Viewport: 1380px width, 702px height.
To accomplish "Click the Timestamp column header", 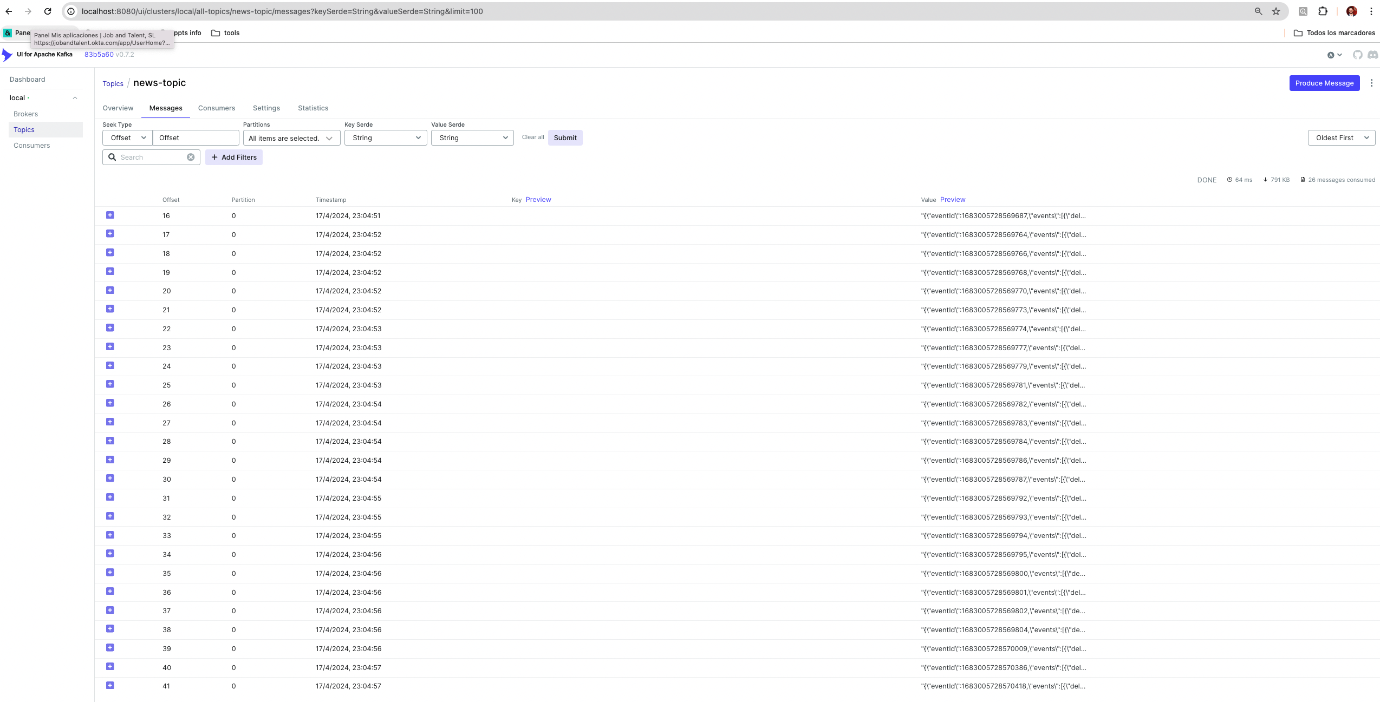I will (x=331, y=200).
